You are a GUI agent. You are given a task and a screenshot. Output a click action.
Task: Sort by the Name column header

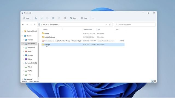(45, 30)
